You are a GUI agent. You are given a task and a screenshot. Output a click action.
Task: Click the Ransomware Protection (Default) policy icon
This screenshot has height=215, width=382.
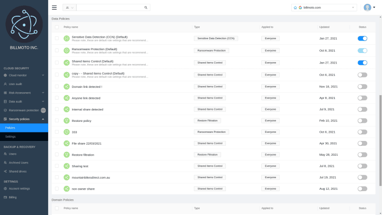[x=67, y=50]
